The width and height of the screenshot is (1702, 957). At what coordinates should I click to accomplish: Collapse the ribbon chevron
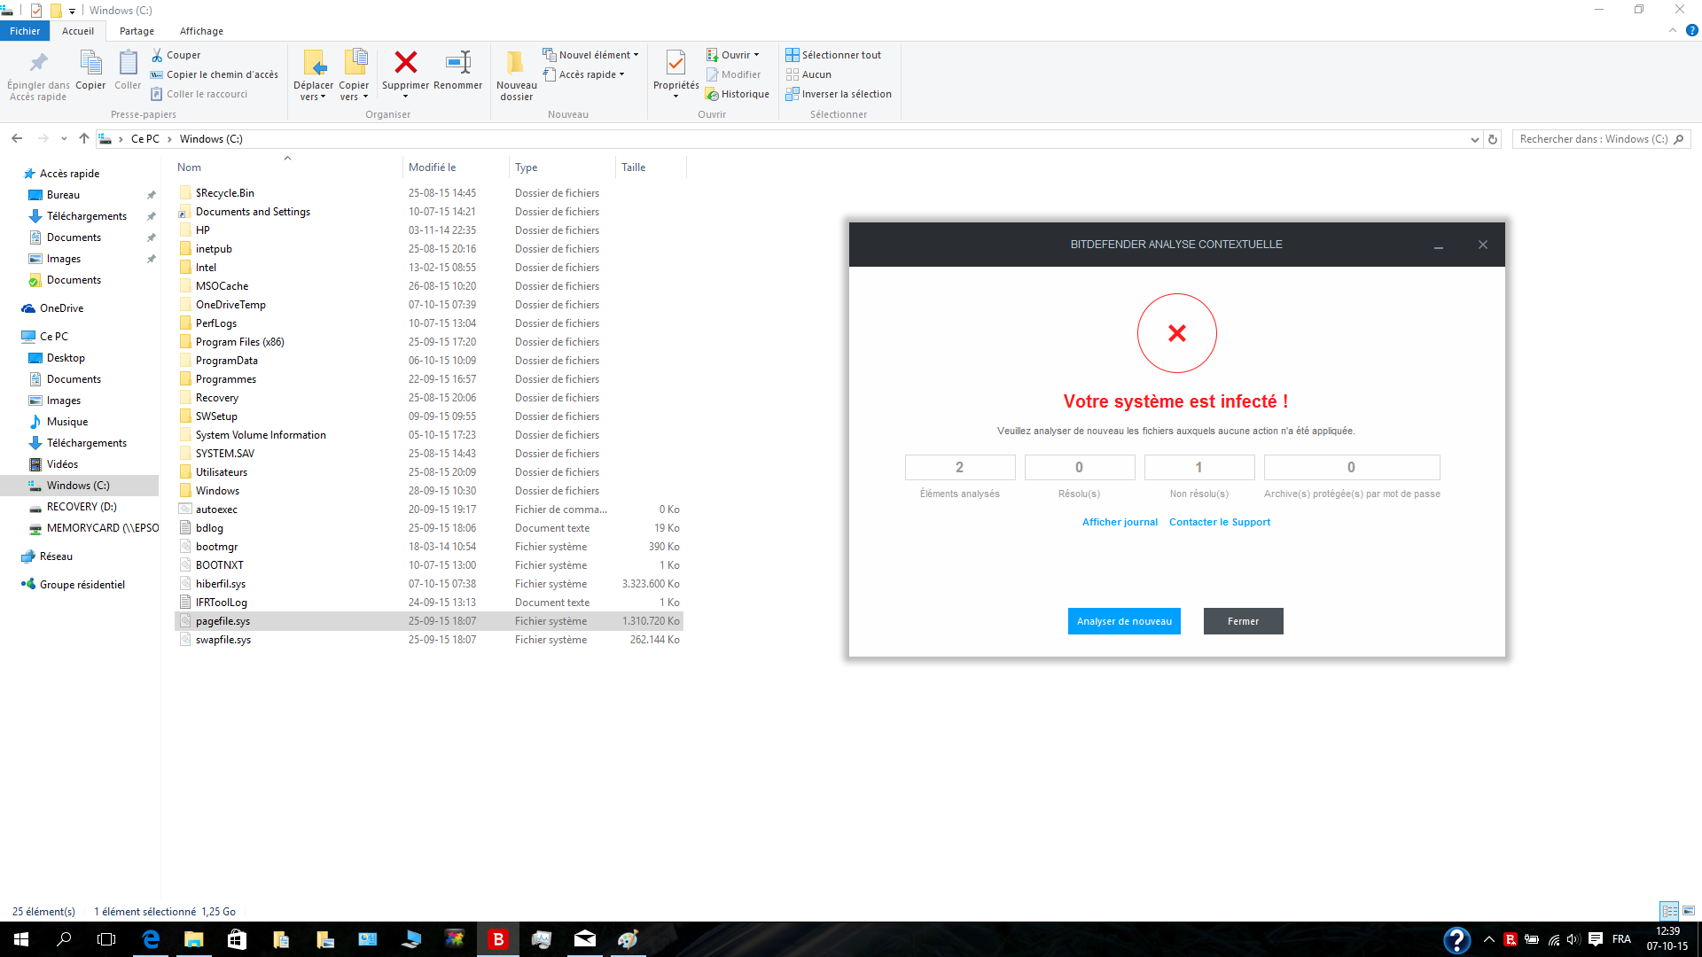click(x=1673, y=30)
